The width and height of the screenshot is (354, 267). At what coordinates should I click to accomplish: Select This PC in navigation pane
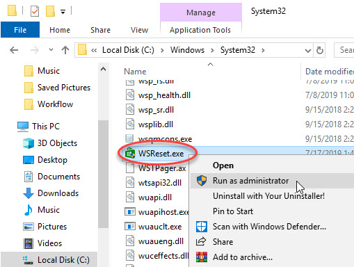pyautogui.click(x=38, y=127)
